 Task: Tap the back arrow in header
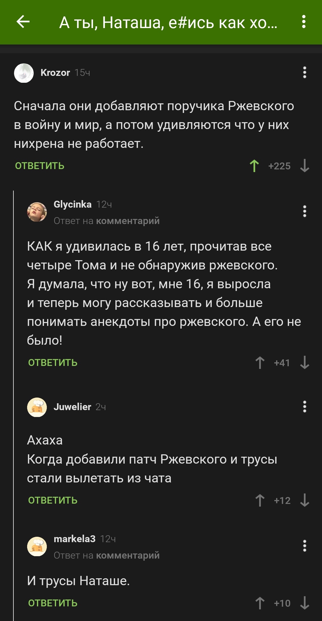click(x=23, y=22)
